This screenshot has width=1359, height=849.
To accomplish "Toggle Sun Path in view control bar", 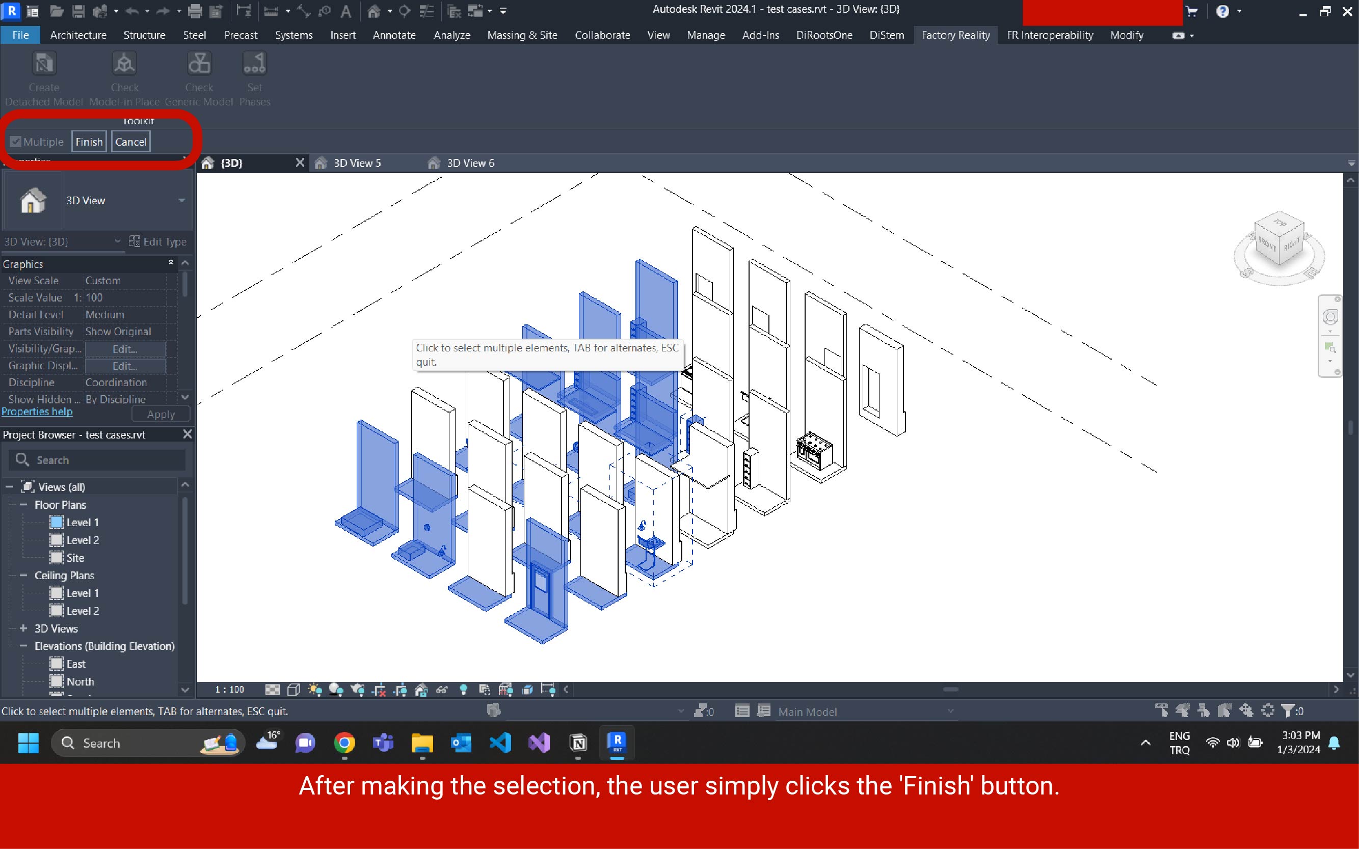I will (314, 690).
